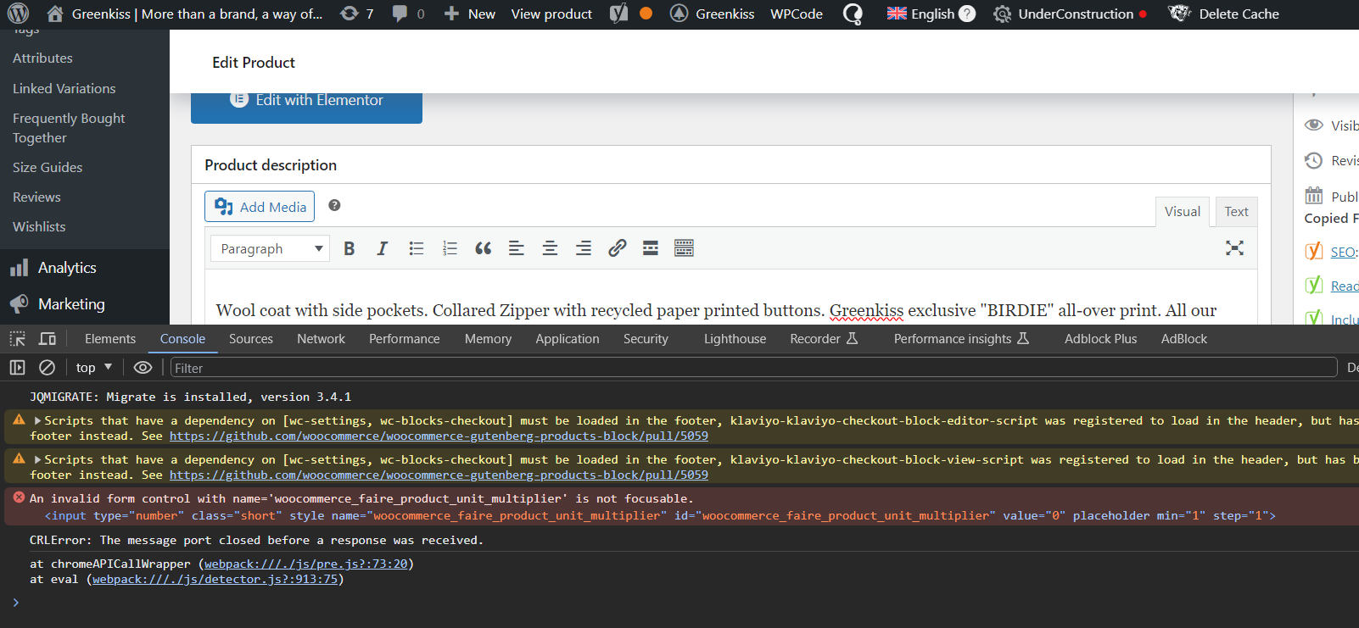Switch to the Elements DevTools tab
1359x628 pixels.
click(x=110, y=339)
